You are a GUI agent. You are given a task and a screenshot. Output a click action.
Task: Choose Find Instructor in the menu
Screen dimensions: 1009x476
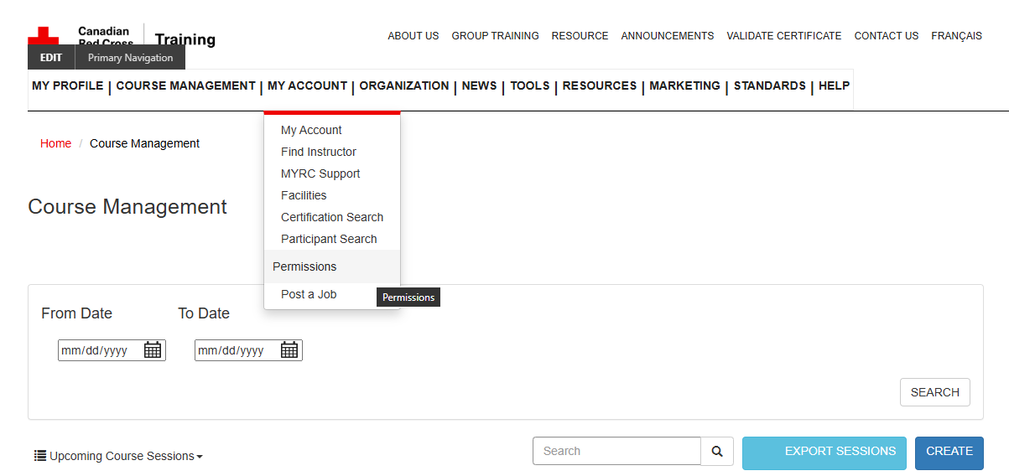point(319,152)
